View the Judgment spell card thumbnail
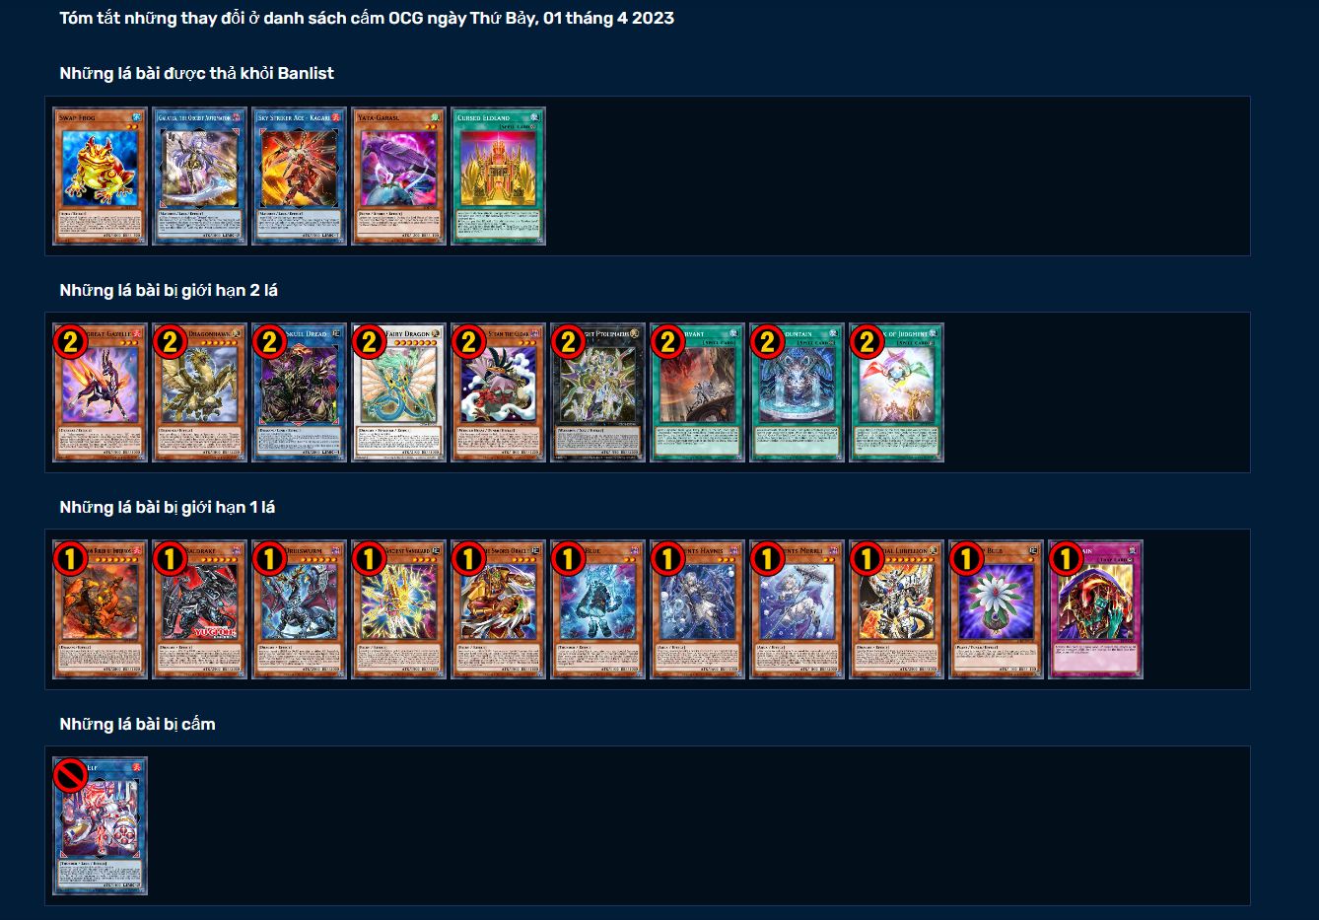This screenshot has width=1319, height=920. [x=896, y=392]
